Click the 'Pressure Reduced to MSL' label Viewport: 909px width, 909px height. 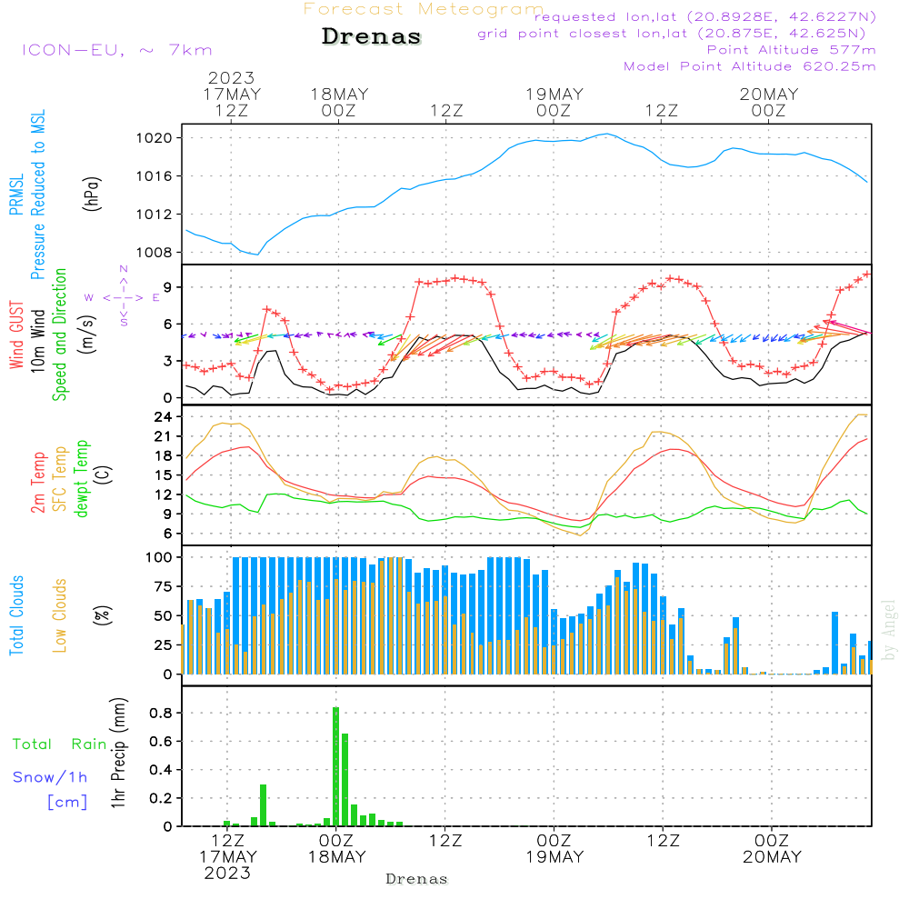pyautogui.click(x=37, y=195)
